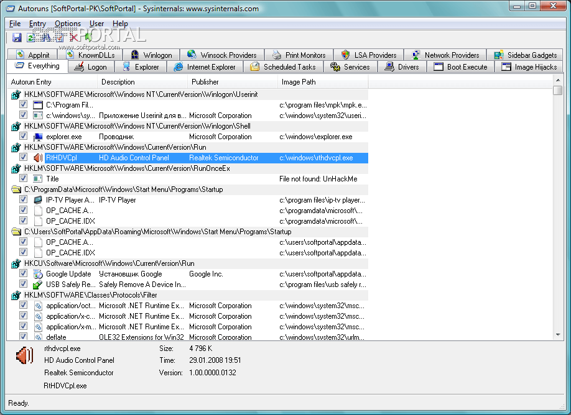Sort by the Autorun Entry column header
This screenshot has width=571, height=415.
tap(52, 82)
